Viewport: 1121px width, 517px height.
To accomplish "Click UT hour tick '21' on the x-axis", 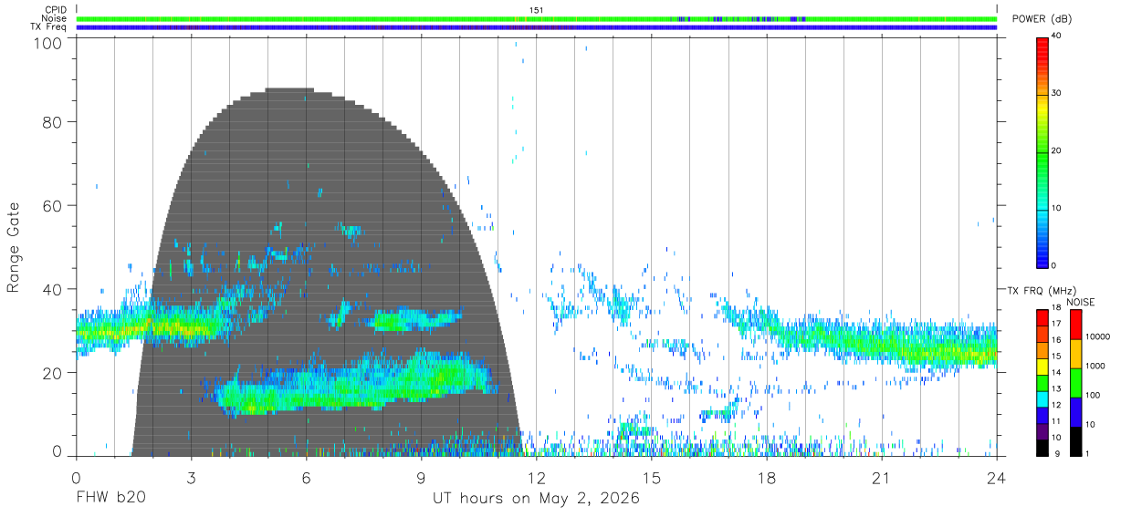I will 882,478.
